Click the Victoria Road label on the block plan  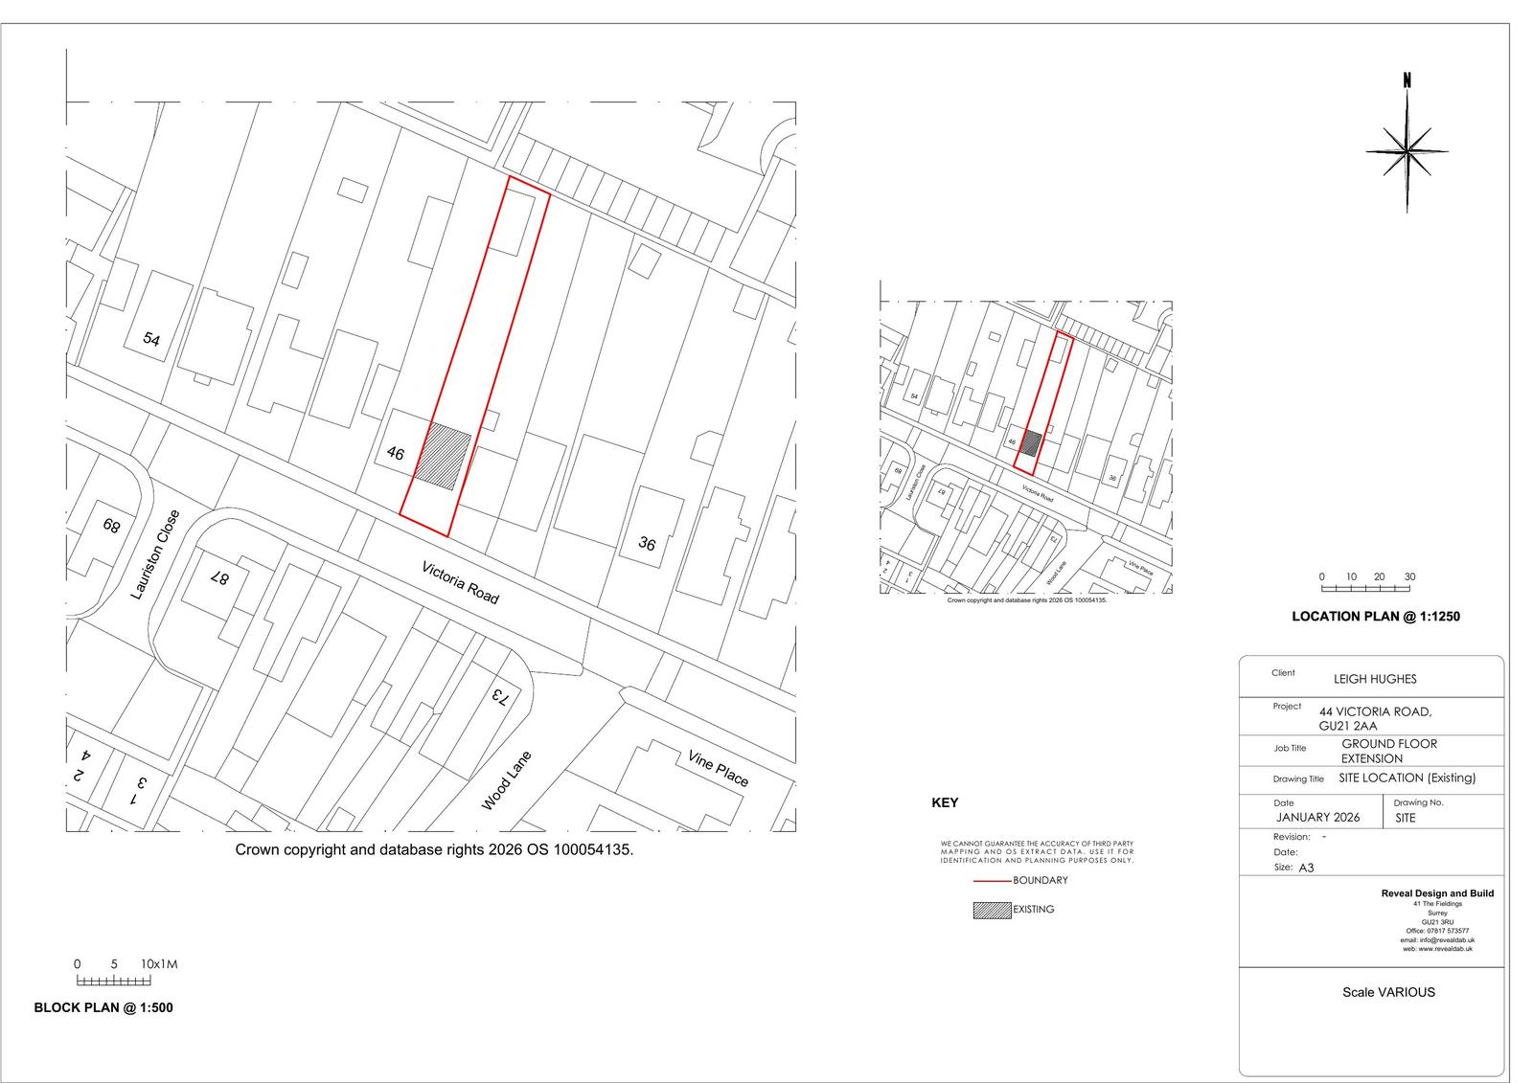pos(461,582)
